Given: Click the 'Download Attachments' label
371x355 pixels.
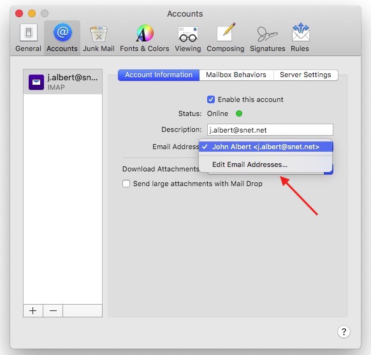Looking at the screenshot, I should [x=161, y=169].
